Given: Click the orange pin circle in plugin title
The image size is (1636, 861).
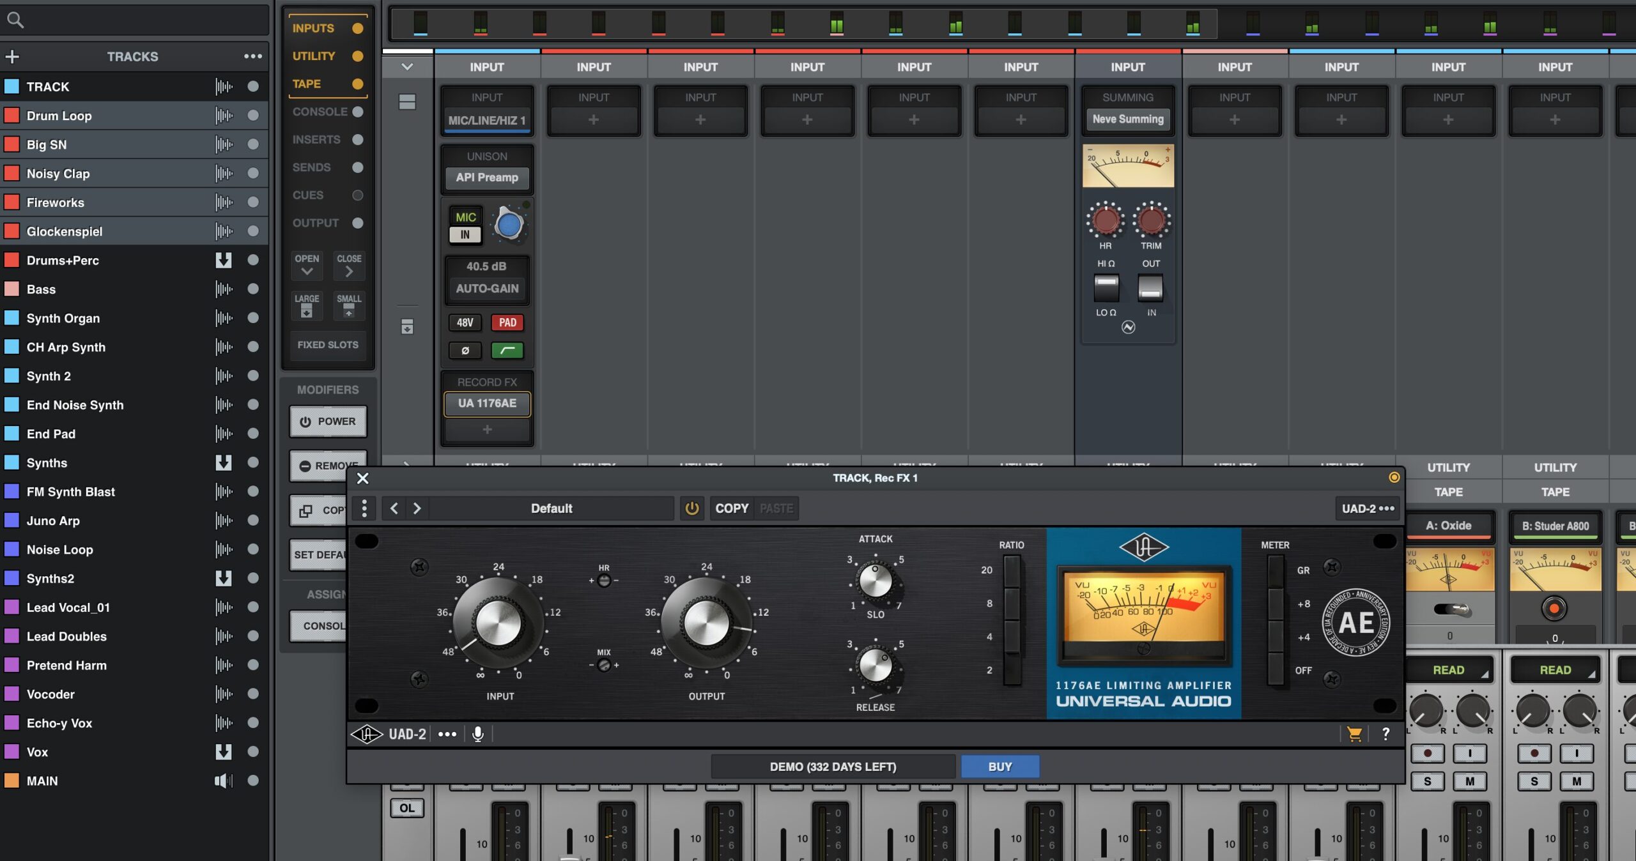Looking at the screenshot, I should point(1394,478).
